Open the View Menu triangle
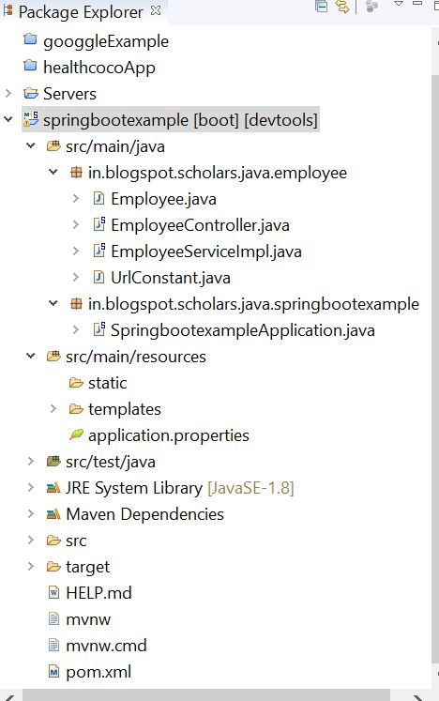Viewport: 439px width, 701px height. [x=398, y=4]
